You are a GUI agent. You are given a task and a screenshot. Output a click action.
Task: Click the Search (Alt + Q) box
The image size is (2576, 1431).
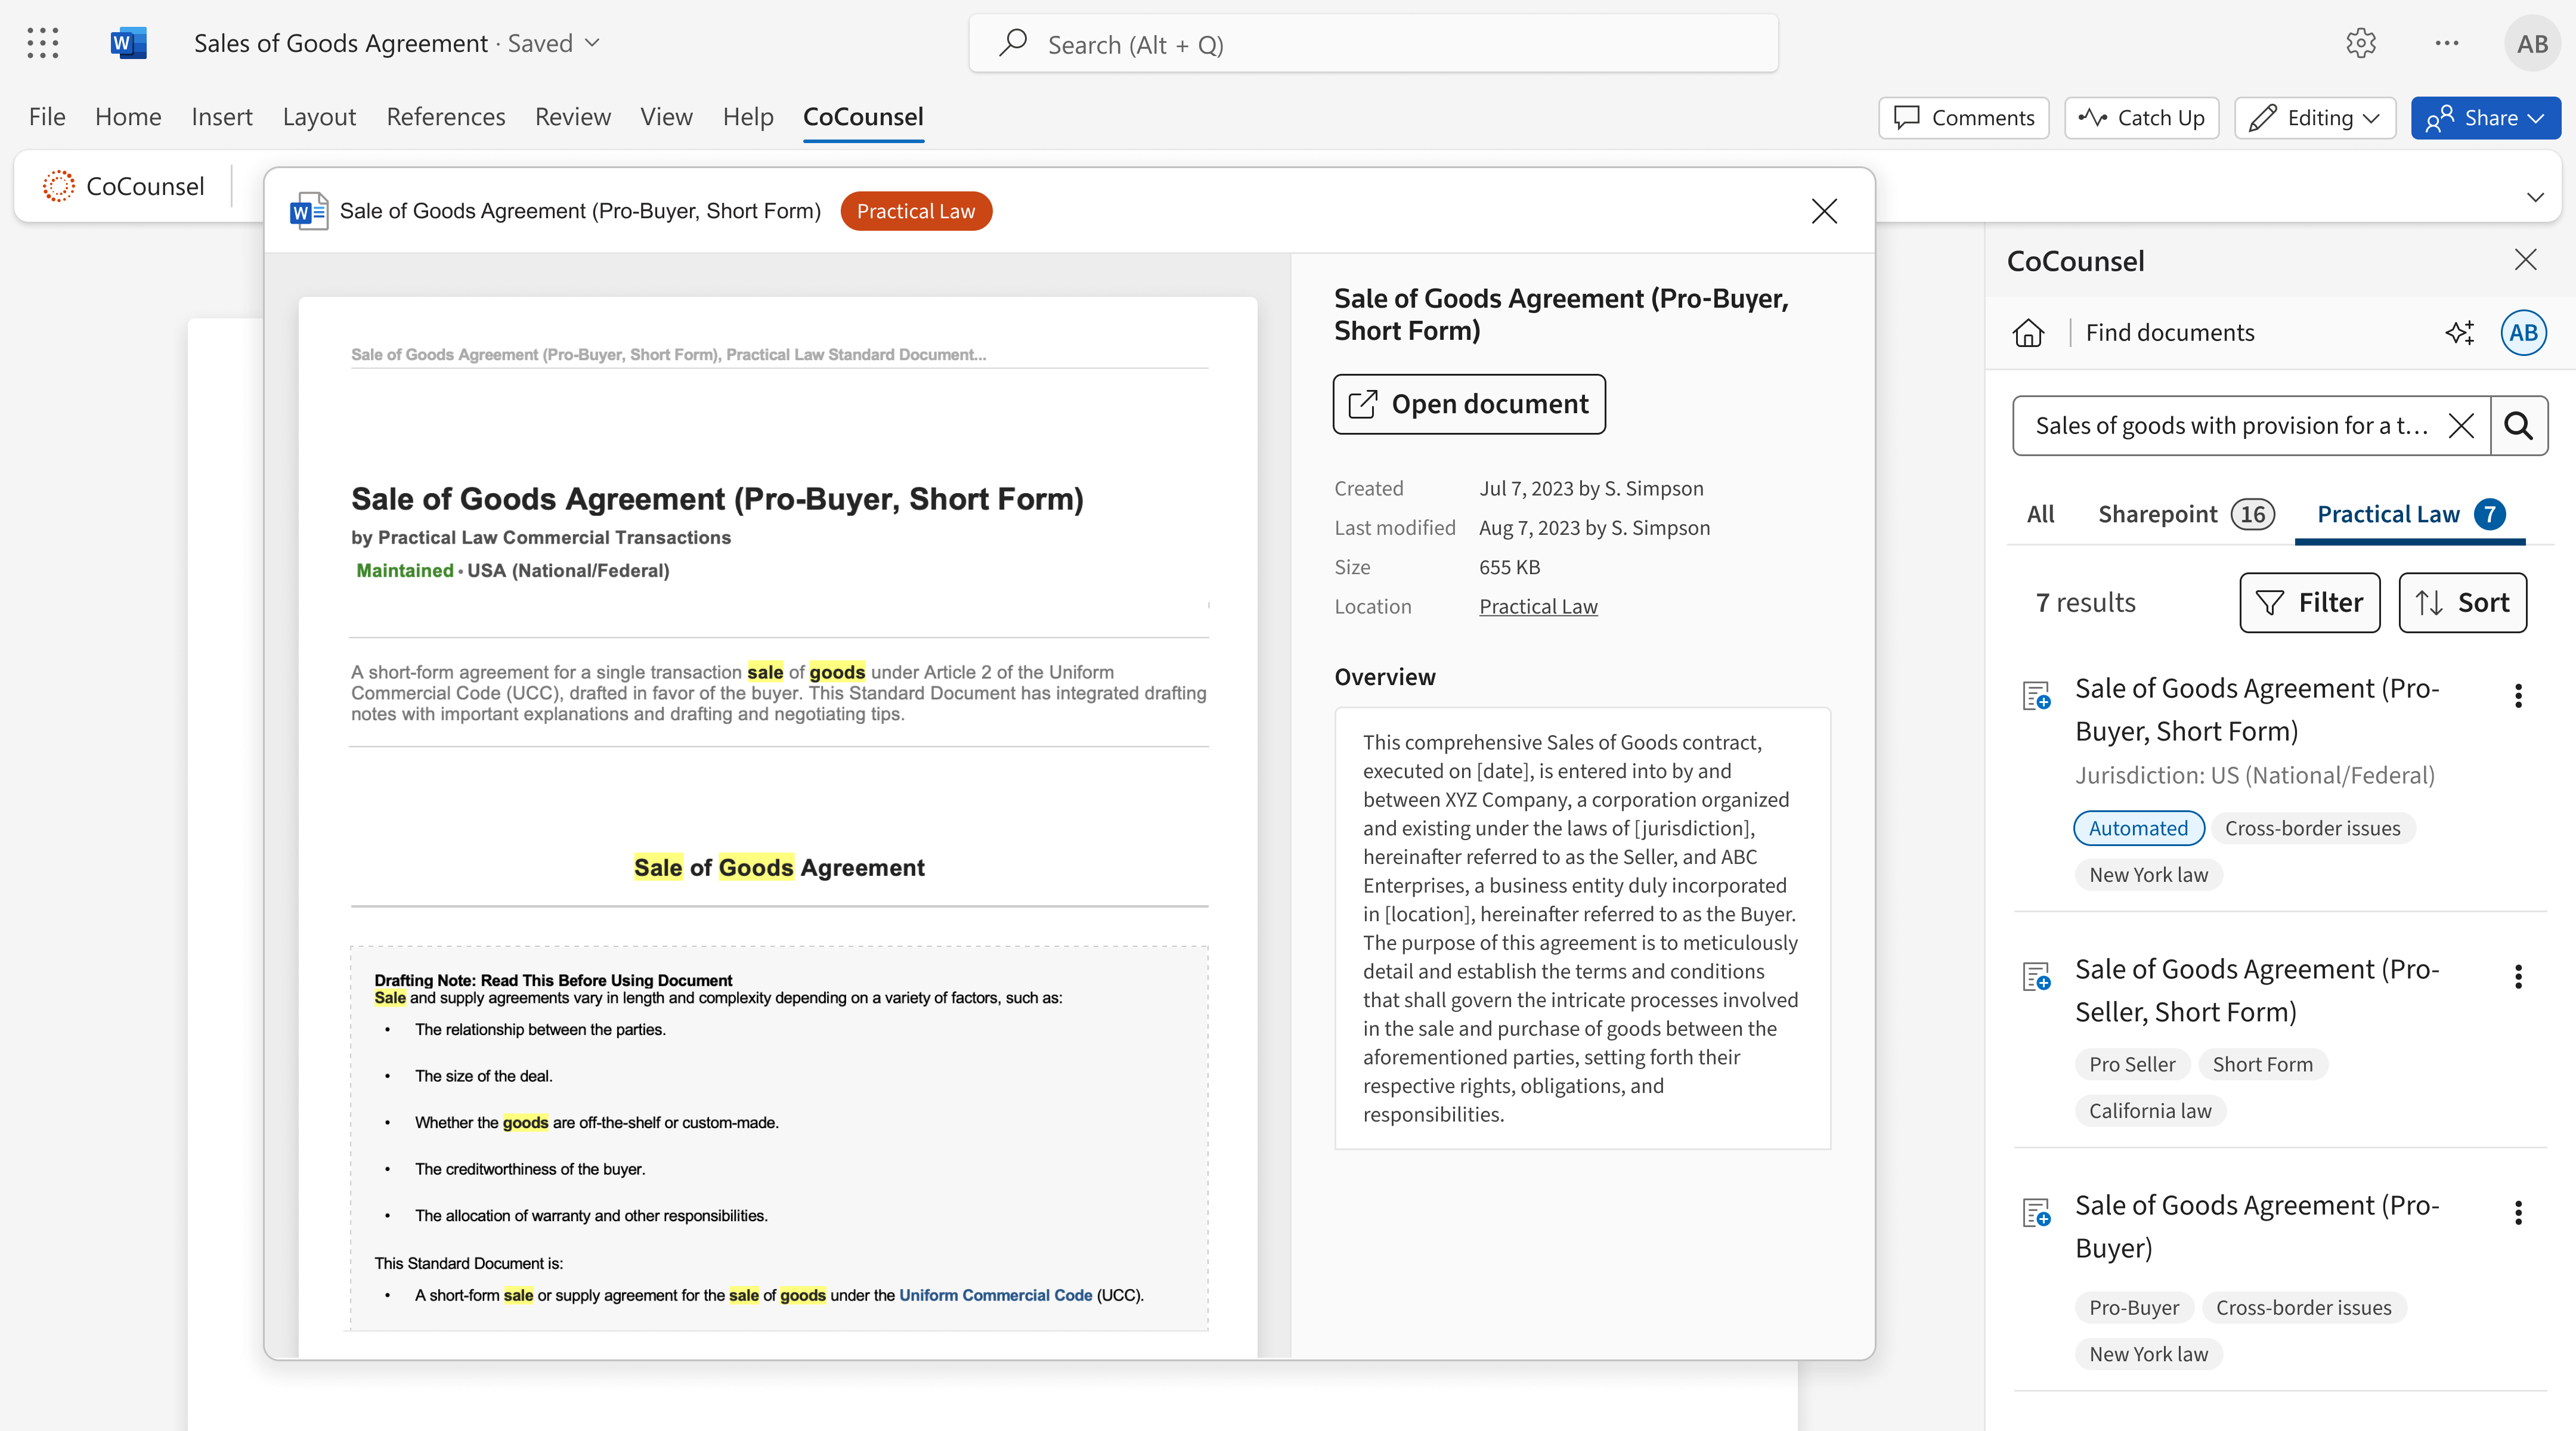(x=1373, y=44)
